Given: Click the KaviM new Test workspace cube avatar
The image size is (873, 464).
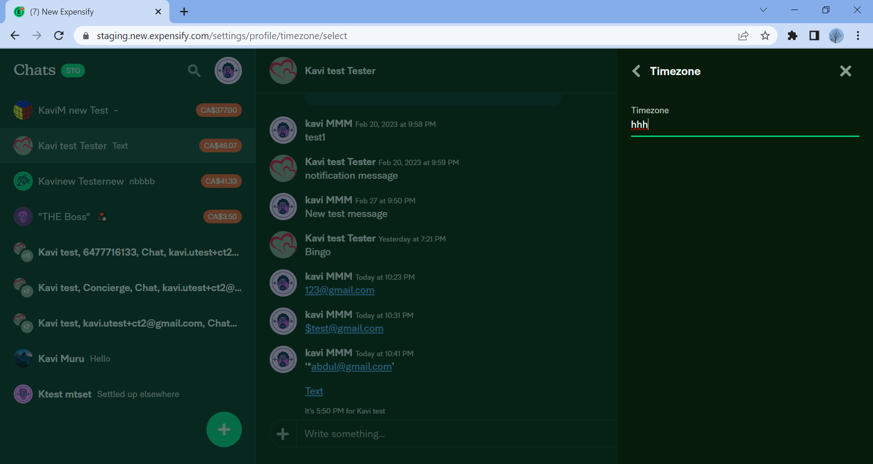Looking at the screenshot, I should click(x=23, y=110).
